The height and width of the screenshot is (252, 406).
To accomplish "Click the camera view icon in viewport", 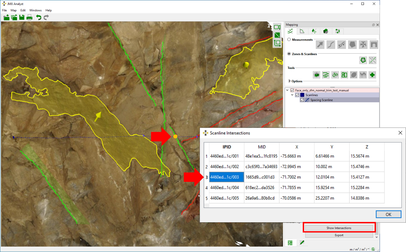I will click(x=277, y=27).
